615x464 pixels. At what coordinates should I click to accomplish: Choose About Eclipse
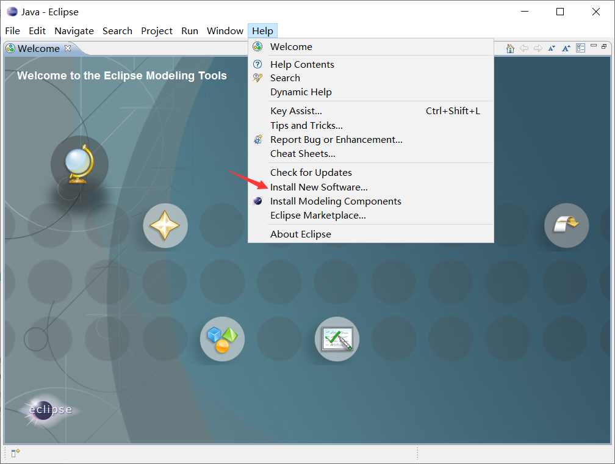[x=371, y=234]
